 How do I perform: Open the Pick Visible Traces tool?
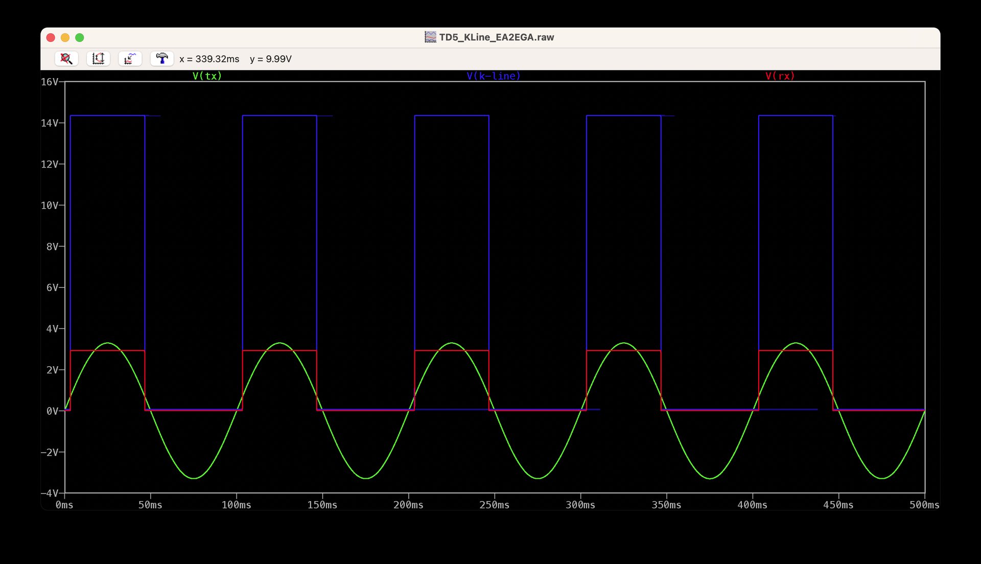pos(130,59)
